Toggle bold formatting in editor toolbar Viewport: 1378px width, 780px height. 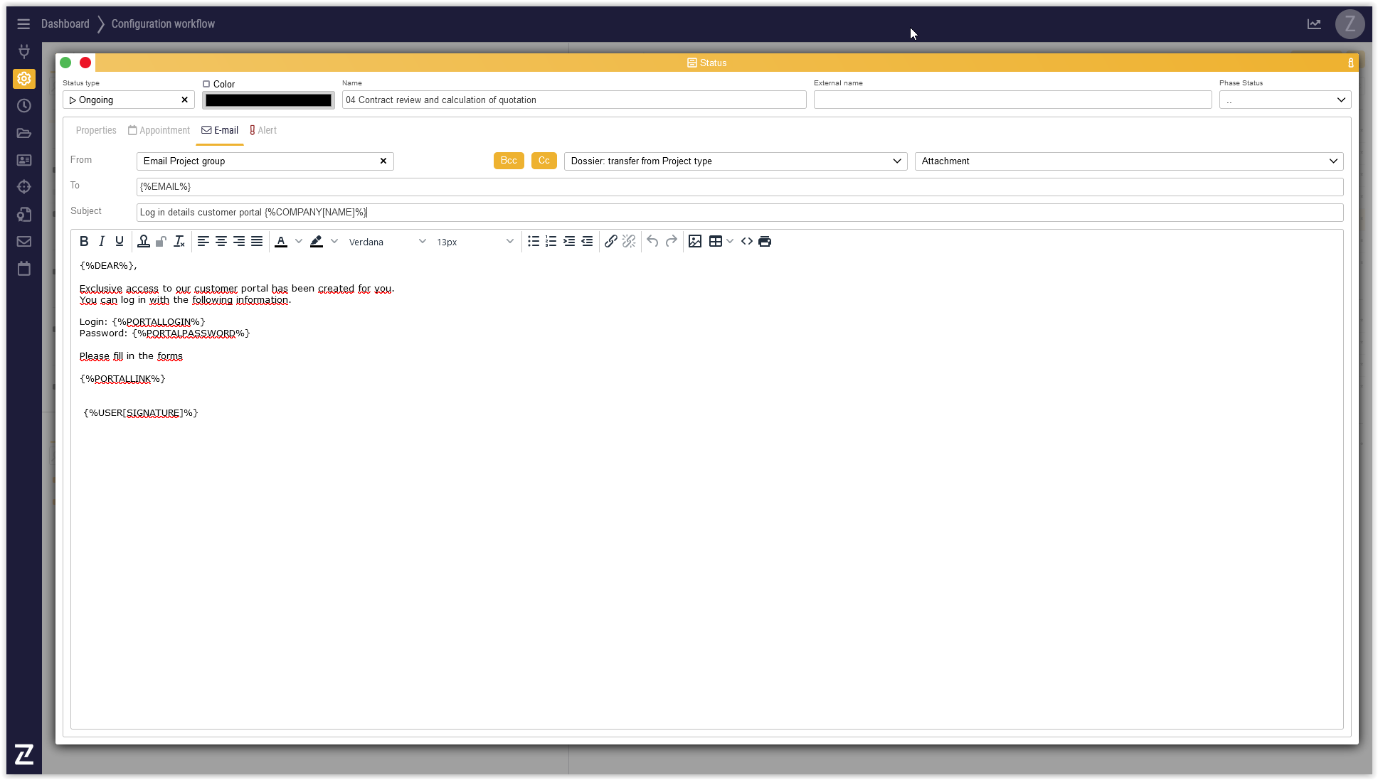(x=84, y=242)
